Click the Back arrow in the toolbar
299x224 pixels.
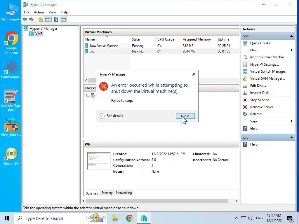point(25,19)
